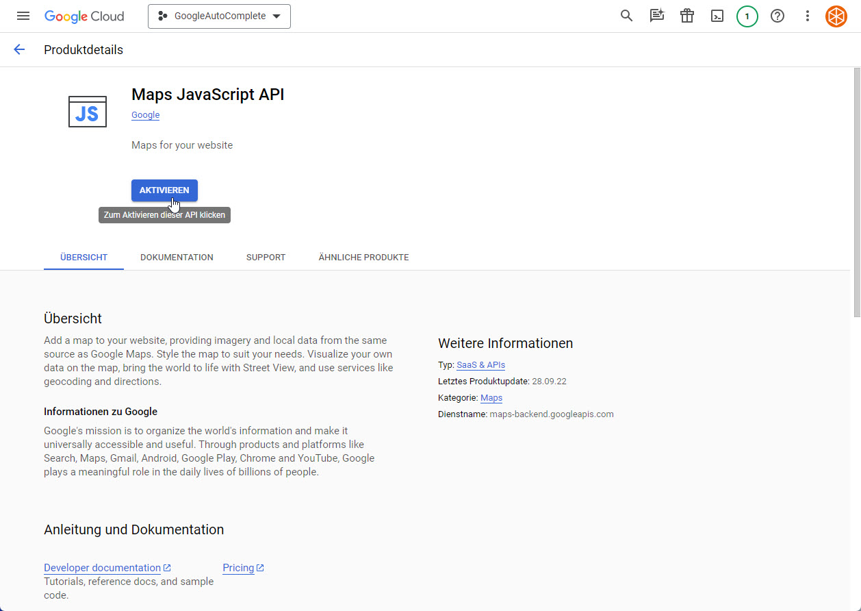
Task: Click the Übersicht section heading
Action: point(73,319)
